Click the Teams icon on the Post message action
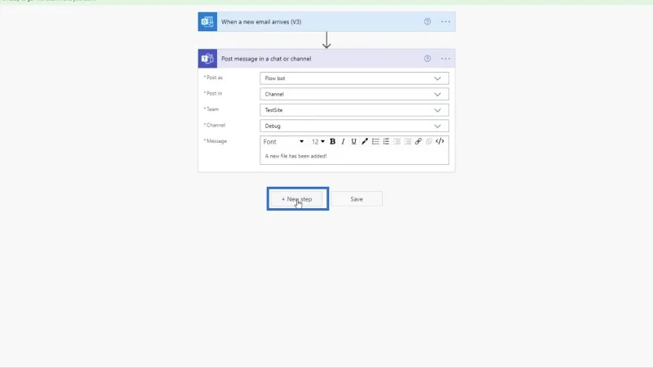The image size is (653, 368). tap(207, 59)
